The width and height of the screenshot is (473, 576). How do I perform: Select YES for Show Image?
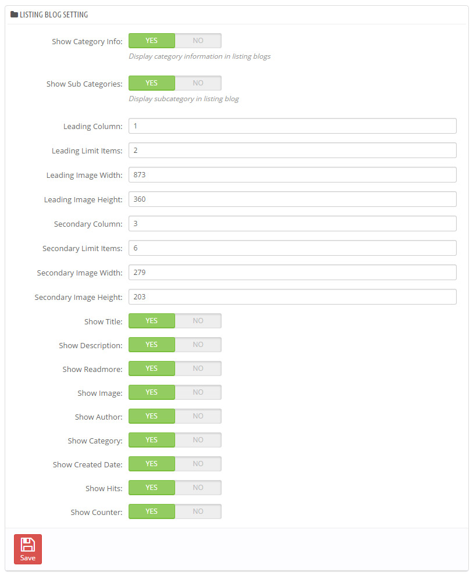[151, 392]
